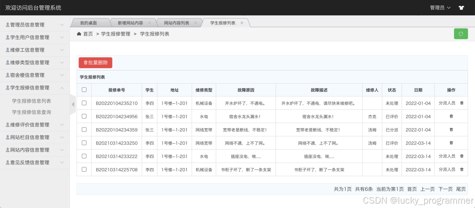Delete repair order B20220104234359 via trash icon
The image size is (475, 208).
point(451,129)
